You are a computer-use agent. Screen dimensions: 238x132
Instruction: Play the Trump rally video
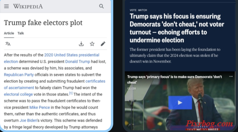180,102
